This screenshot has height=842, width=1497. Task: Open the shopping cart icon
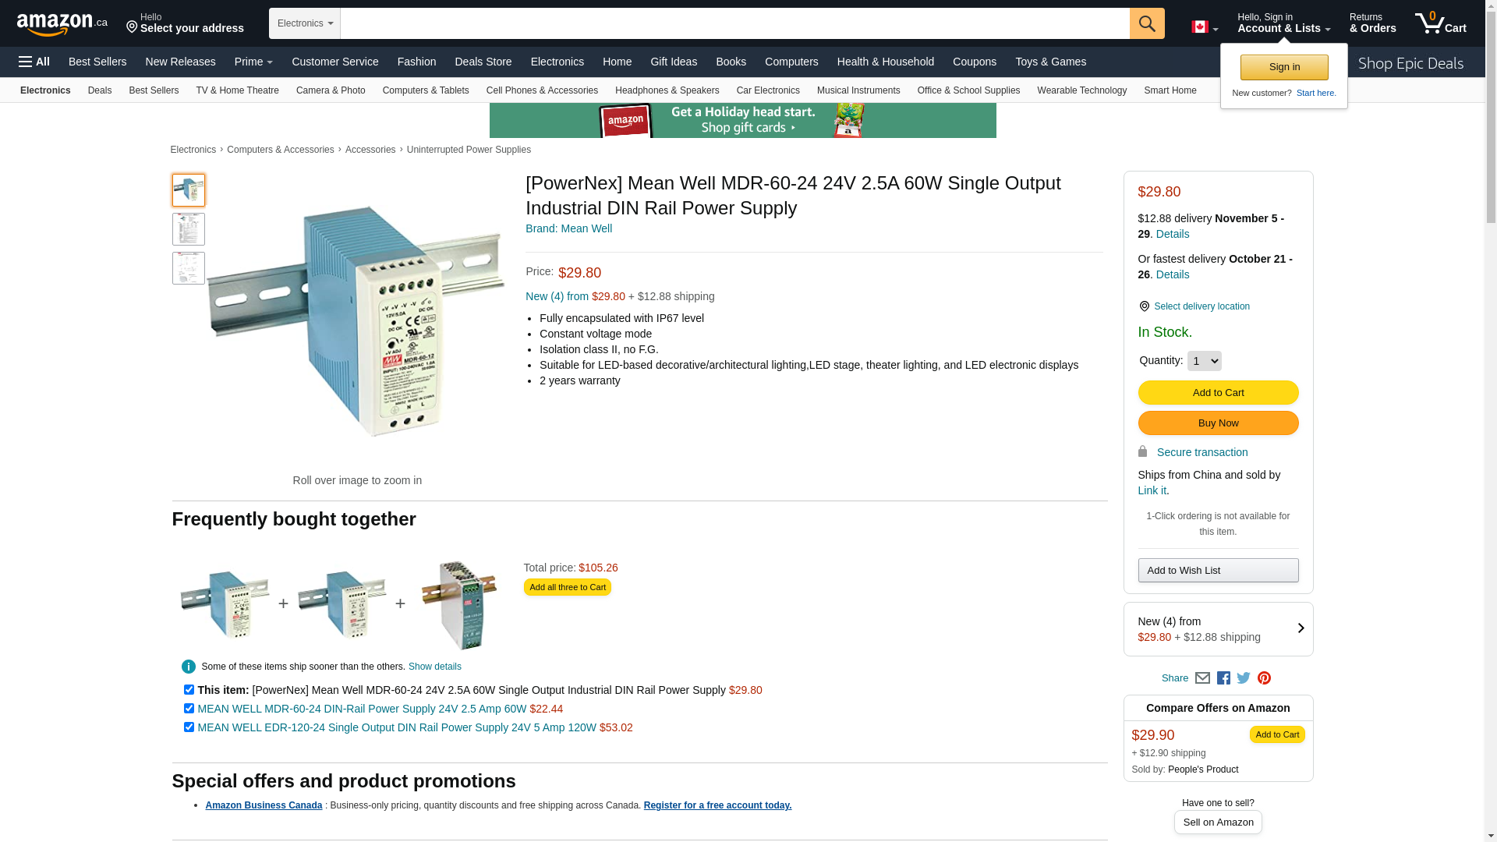coord(1440,23)
